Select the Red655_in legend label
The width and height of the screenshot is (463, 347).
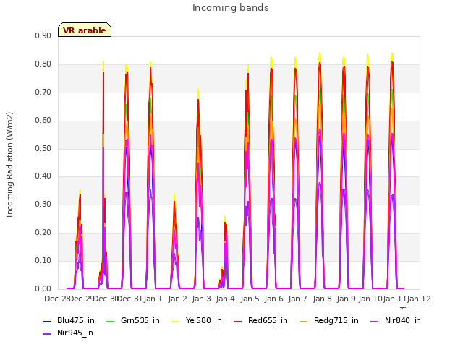pos(268,321)
